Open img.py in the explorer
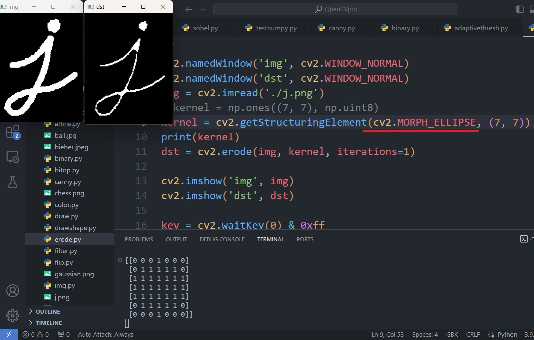The width and height of the screenshot is (534, 340). pyautogui.click(x=70, y=285)
